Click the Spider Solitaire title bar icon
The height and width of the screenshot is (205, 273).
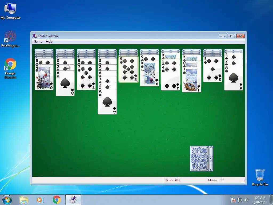point(34,36)
